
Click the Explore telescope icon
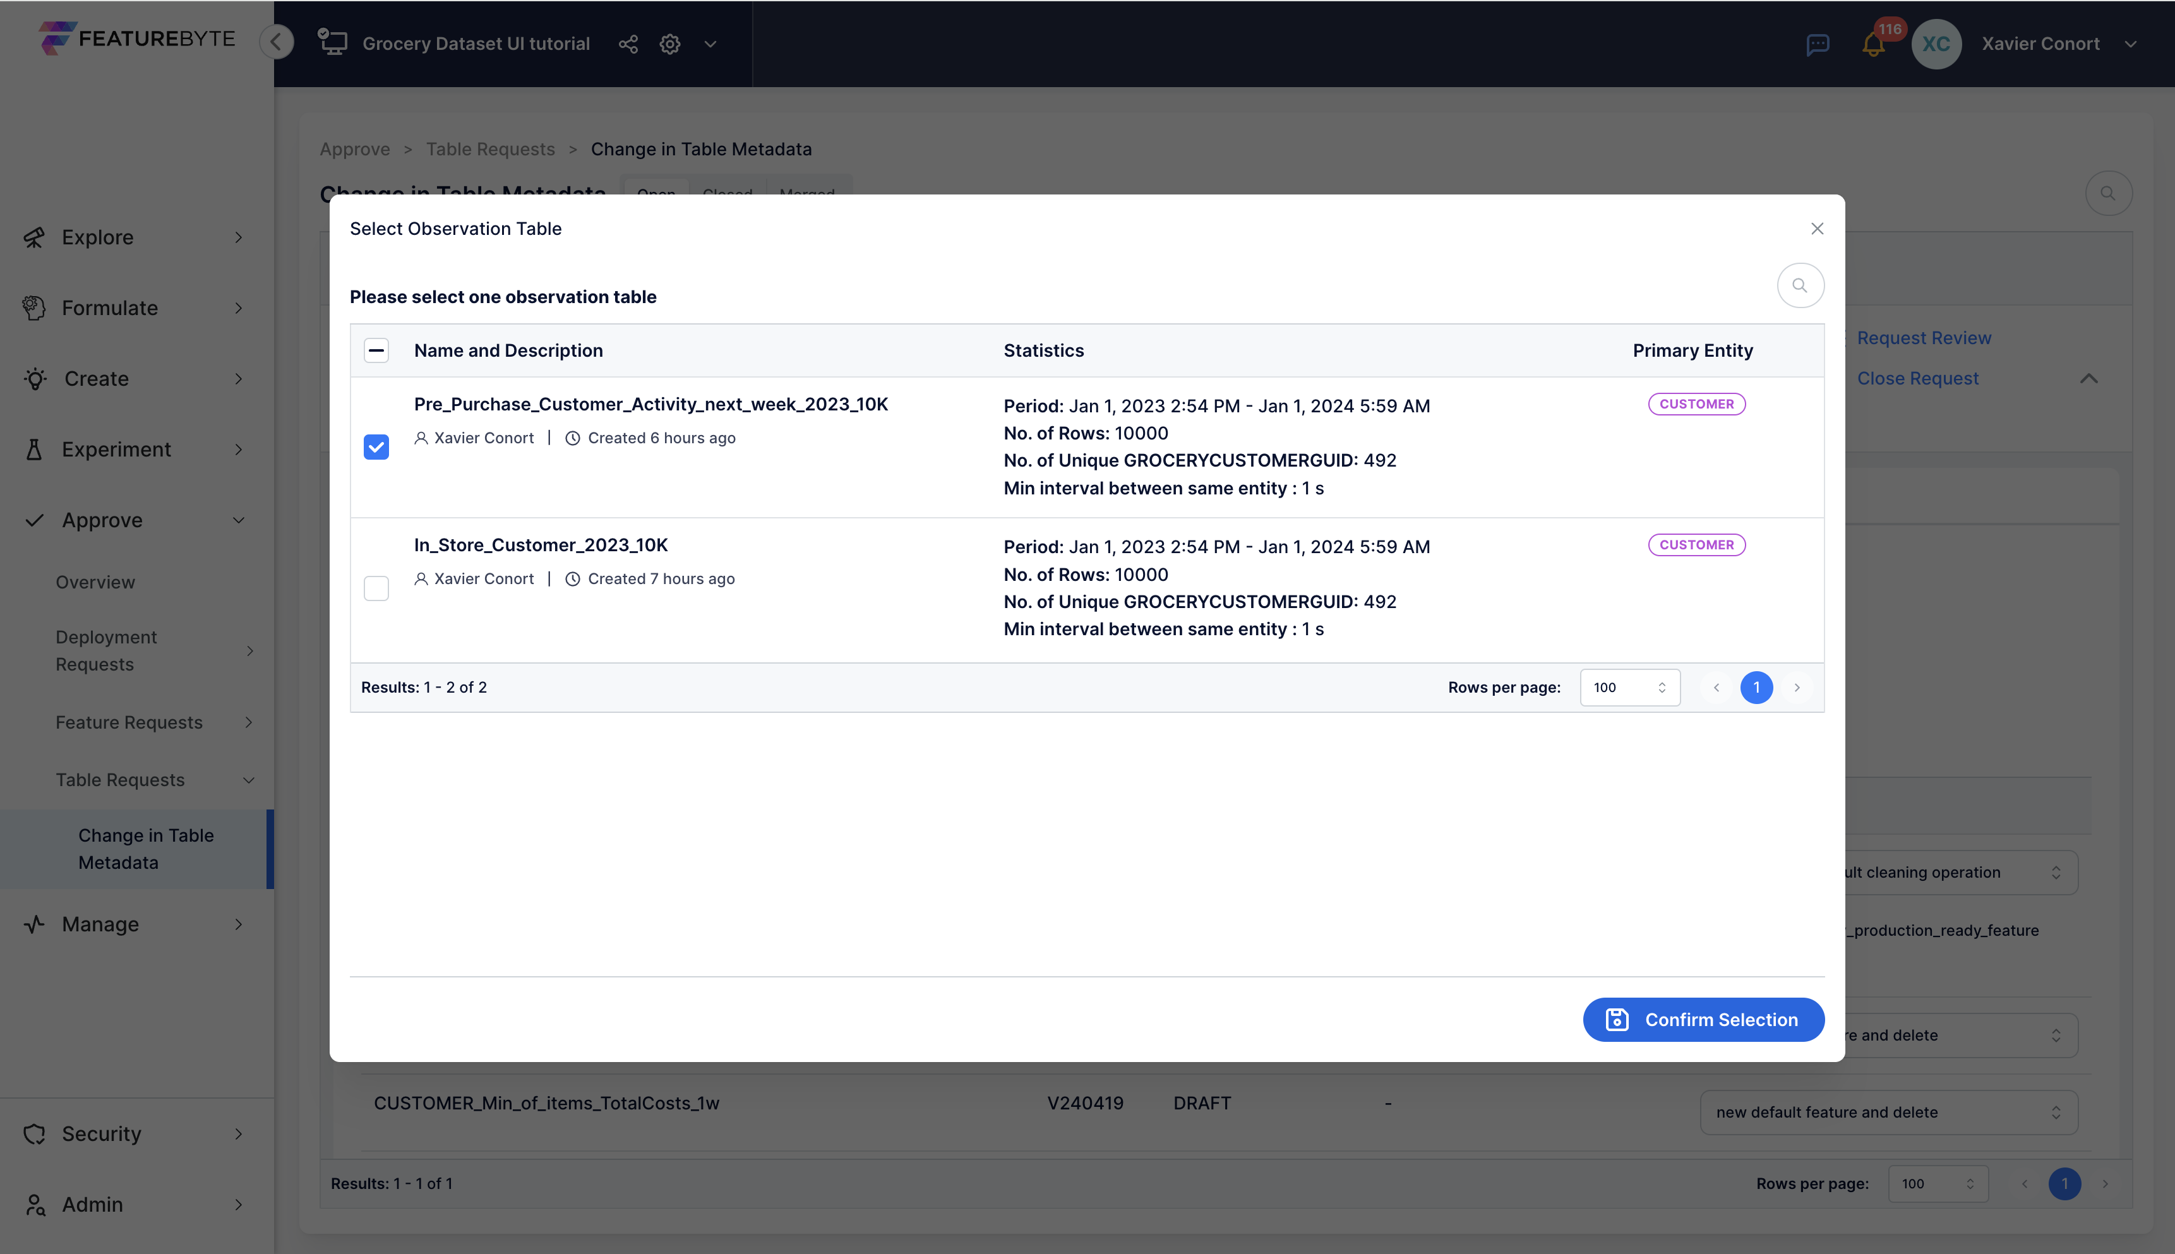point(35,237)
